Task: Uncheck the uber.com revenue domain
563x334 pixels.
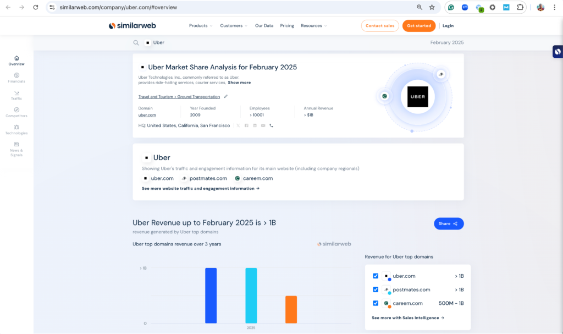Action: coord(376,276)
